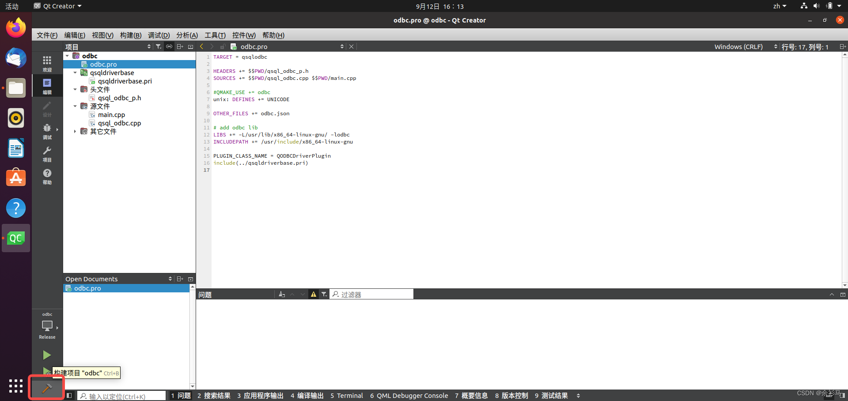Open Thunderbird mail from the dock
Image resolution: width=848 pixels, height=401 pixels.
click(16, 58)
